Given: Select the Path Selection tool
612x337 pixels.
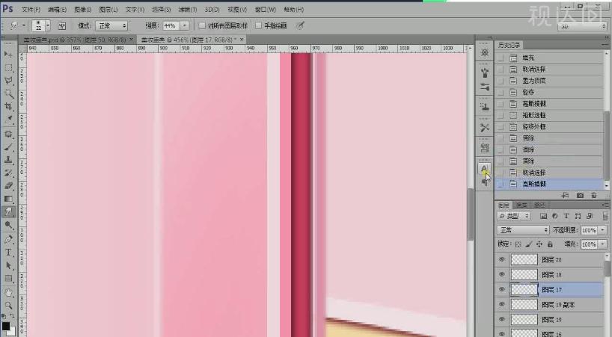Looking at the screenshot, I should [8, 266].
